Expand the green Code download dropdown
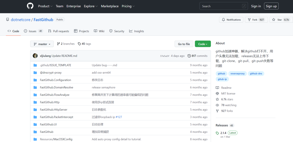Screen dimensions: 293x142 203,44
